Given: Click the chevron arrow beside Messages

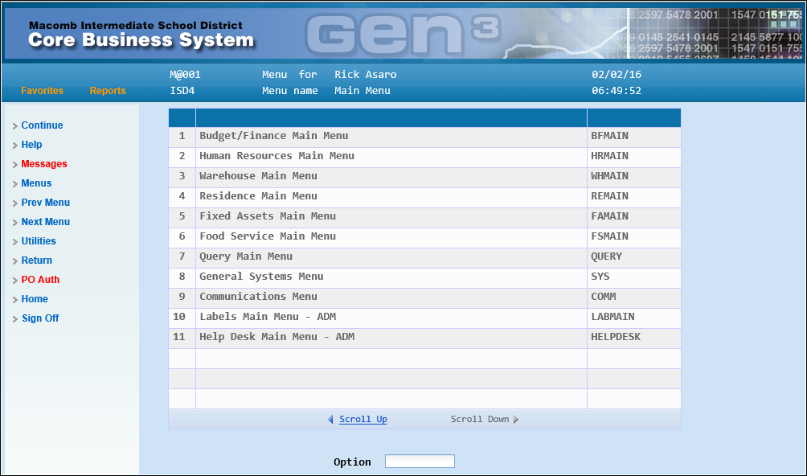Looking at the screenshot, I should pos(15,165).
